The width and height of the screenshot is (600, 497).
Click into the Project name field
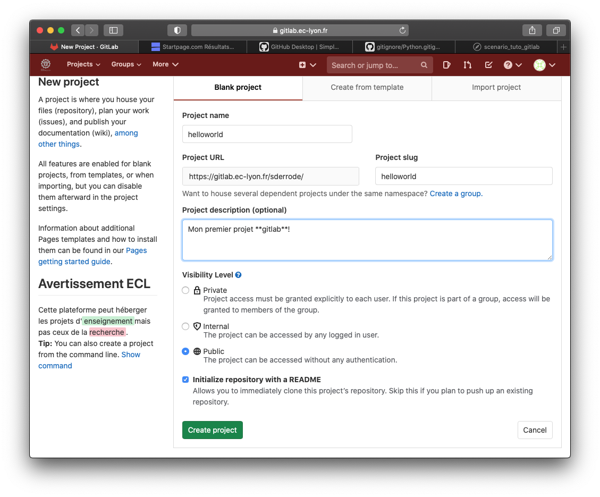tap(267, 134)
